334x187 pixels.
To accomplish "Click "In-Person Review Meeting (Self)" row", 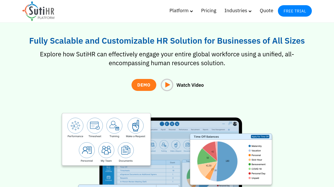I will 148,182.
